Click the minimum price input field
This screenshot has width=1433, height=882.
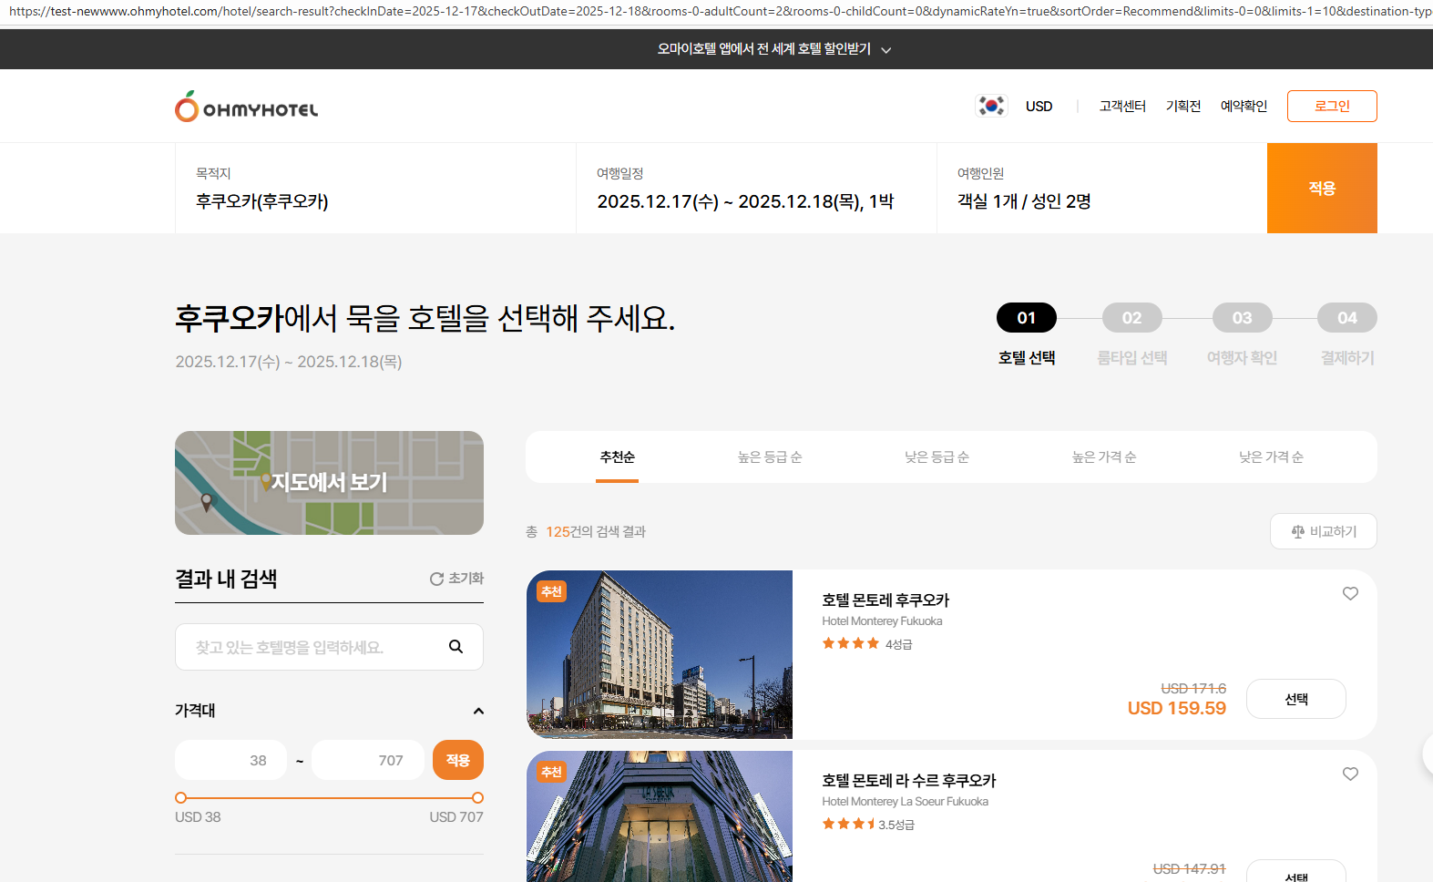pos(230,760)
